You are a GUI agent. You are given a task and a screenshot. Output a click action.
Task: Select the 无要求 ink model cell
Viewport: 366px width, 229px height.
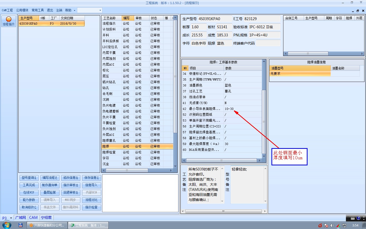300,74
